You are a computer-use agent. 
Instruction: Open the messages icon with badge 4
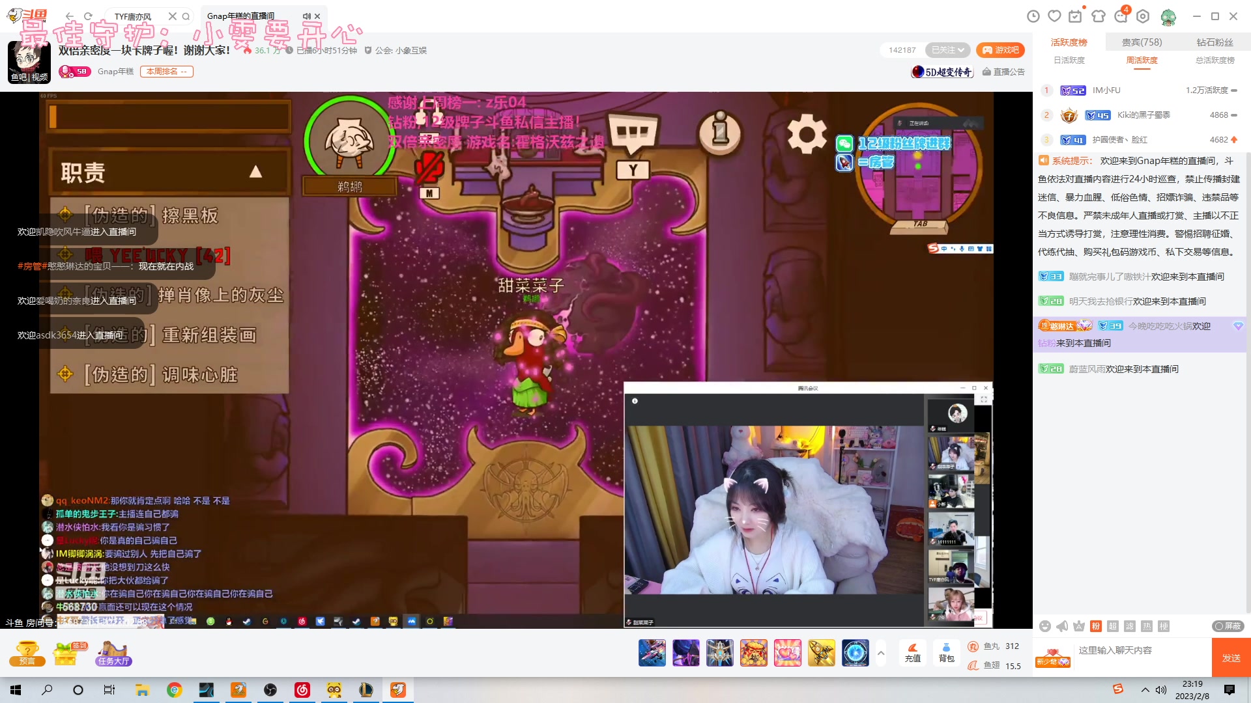click(x=1121, y=16)
